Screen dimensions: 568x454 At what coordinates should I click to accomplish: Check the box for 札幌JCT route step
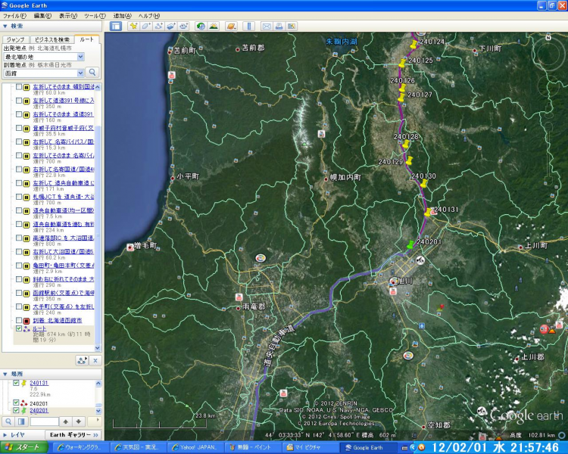18,197
